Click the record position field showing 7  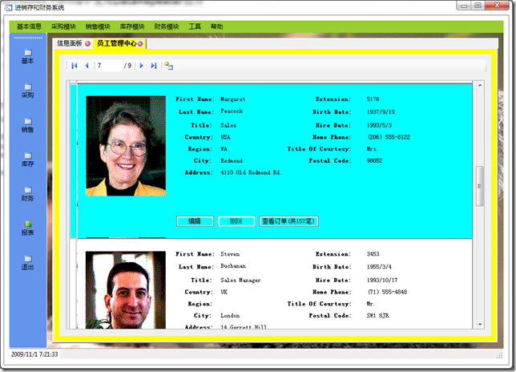(109, 66)
